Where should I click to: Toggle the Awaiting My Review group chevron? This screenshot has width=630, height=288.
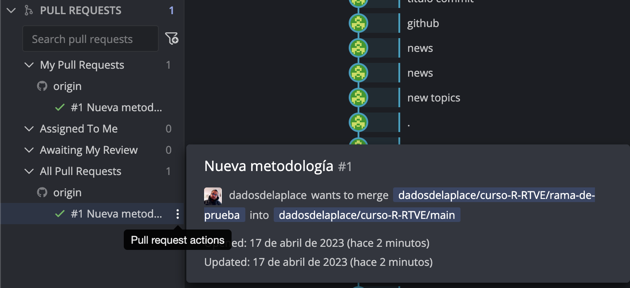pos(29,150)
